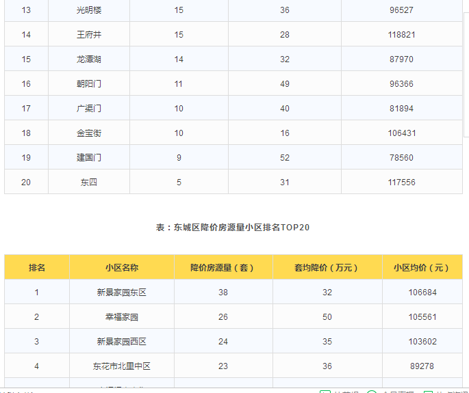469x393 pixels.
Task: Open the link 9 in the 建国门 row
Action: [179, 158]
